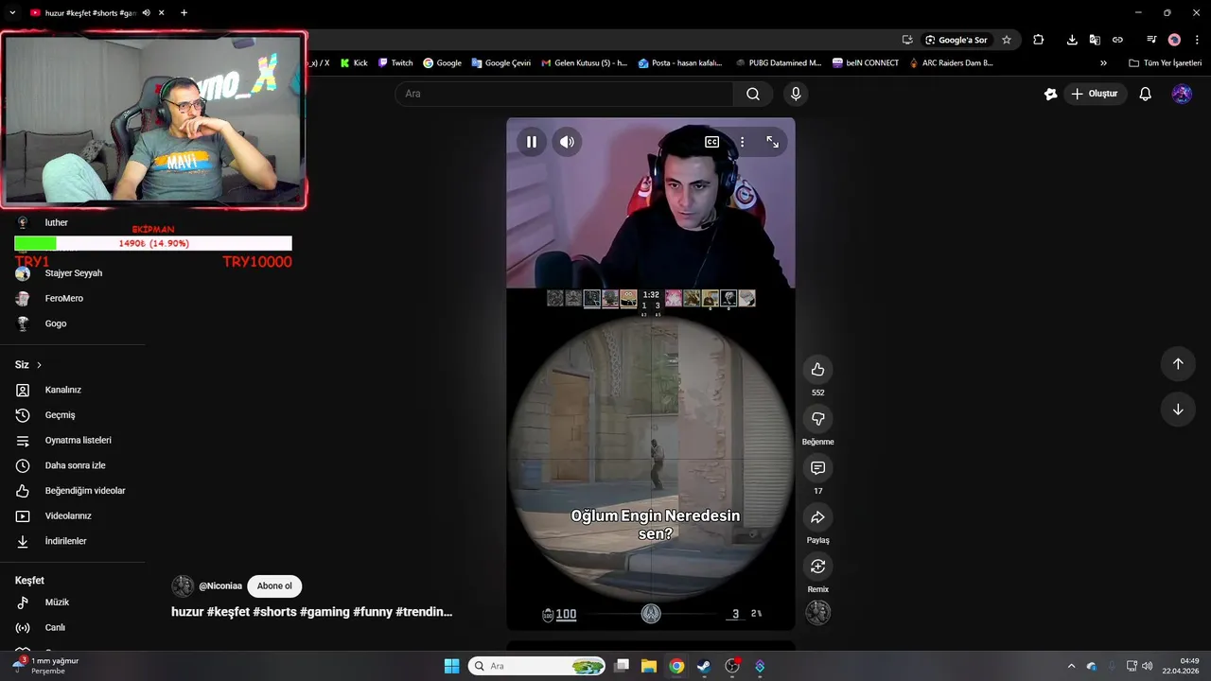The image size is (1211, 681).
Task: Click the Google'a Sor lens button
Action: point(957,40)
